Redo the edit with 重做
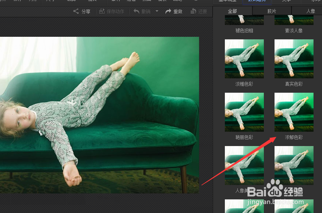The image size is (322, 213). point(174,11)
